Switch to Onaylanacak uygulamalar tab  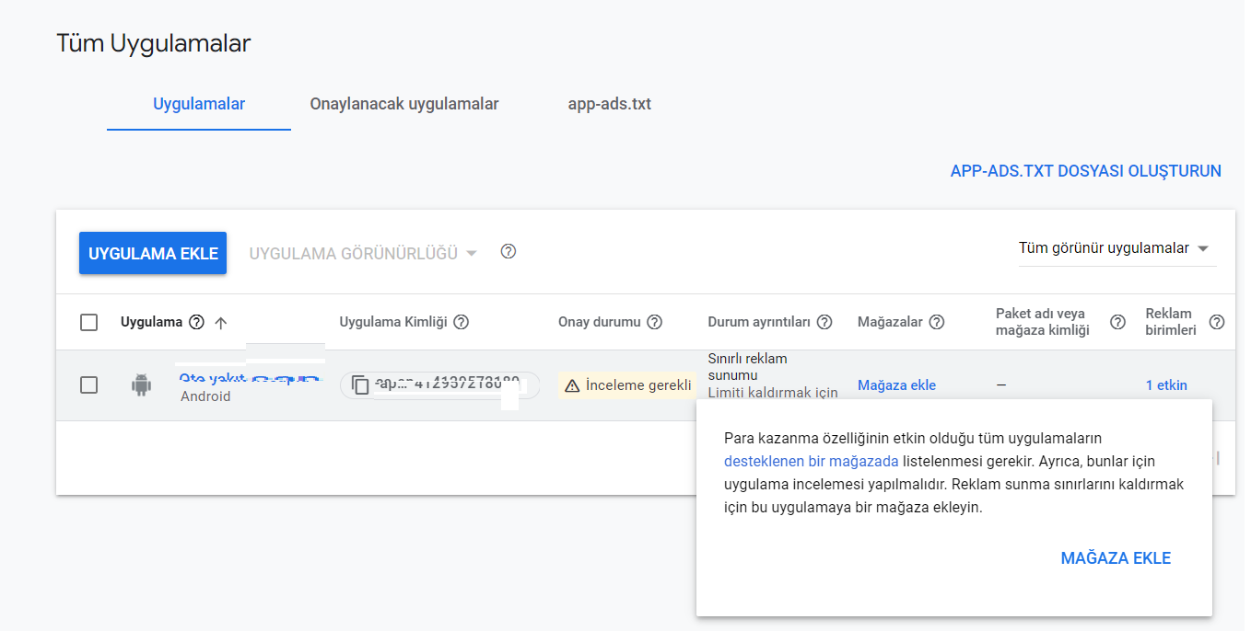click(404, 104)
